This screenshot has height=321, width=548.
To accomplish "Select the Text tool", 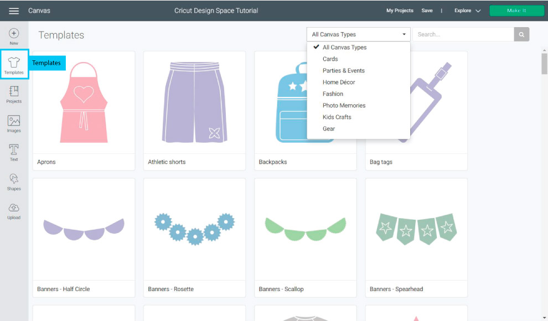I will pyautogui.click(x=14, y=153).
